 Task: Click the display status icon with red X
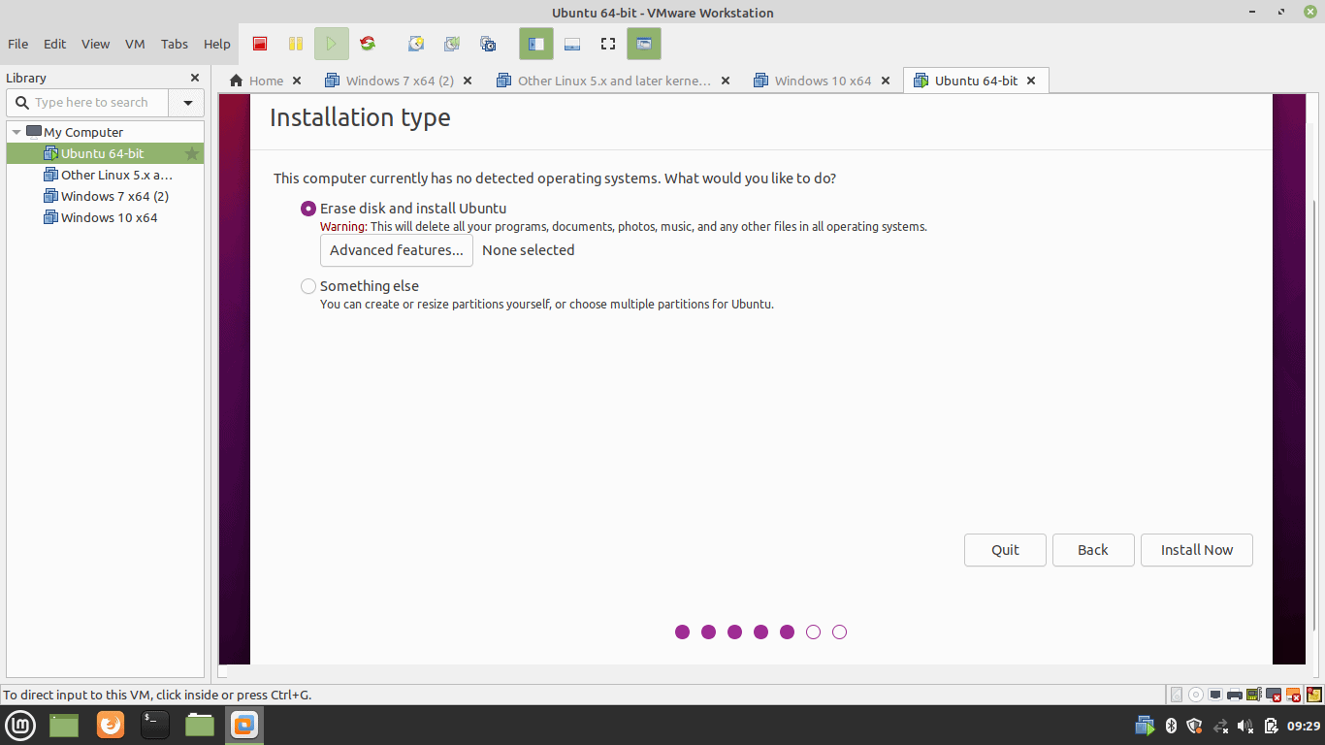tap(1274, 695)
